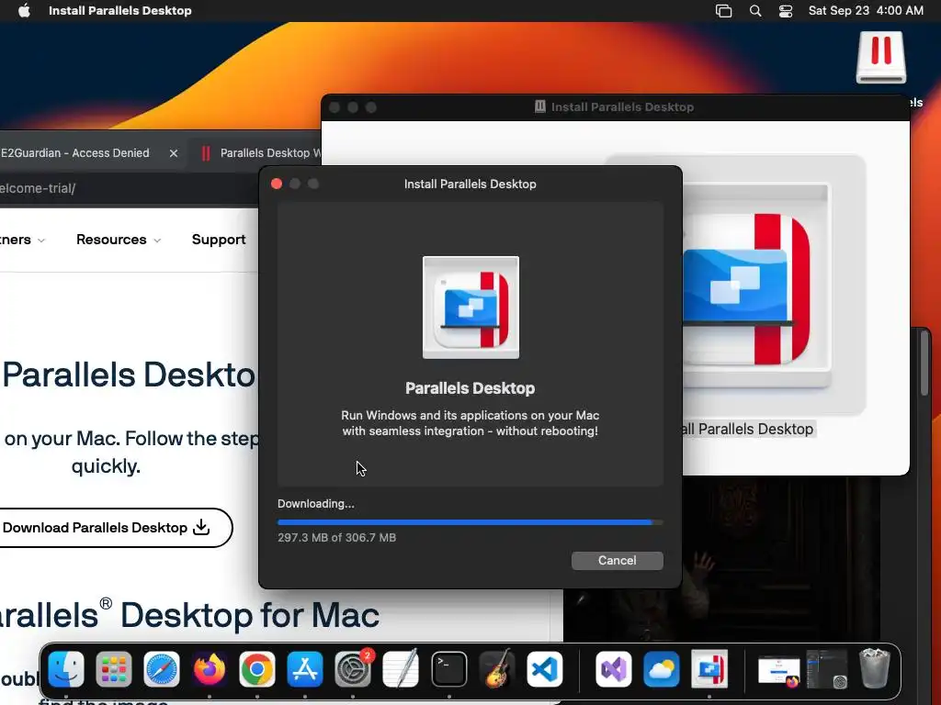Viewport: 941px width, 705px height.
Task: Open the Apple menu
Action: (x=24, y=11)
